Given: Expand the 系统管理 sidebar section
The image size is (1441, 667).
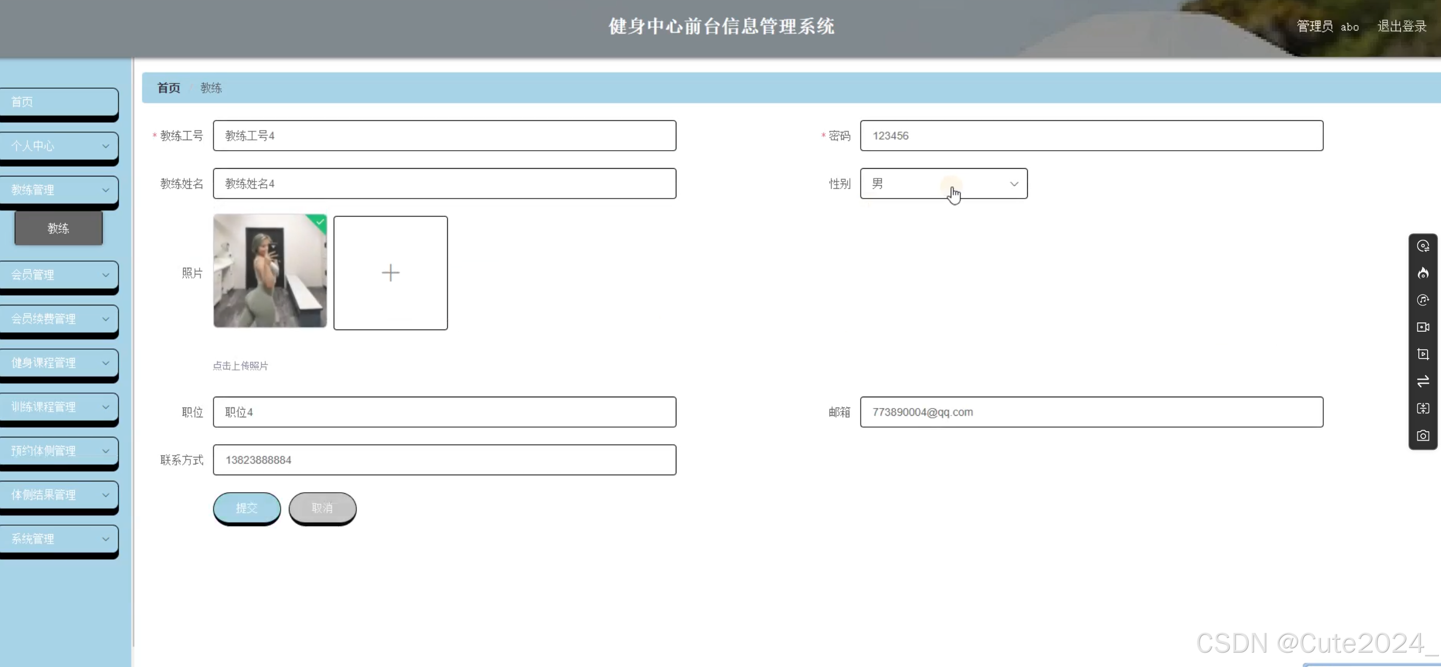Looking at the screenshot, I should 58,539.
